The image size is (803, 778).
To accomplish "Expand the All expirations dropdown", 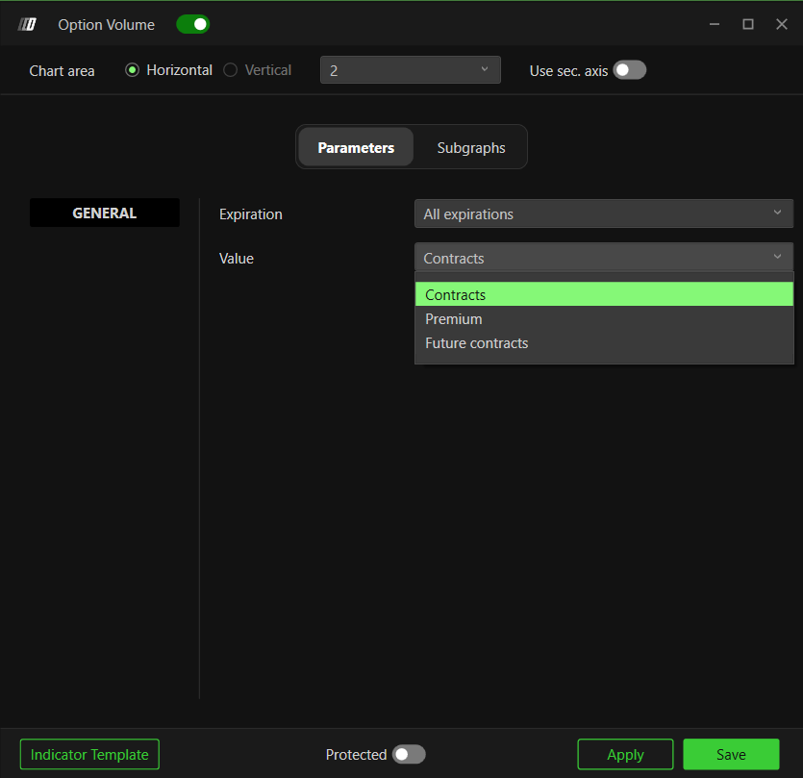I will coord(604,213).
